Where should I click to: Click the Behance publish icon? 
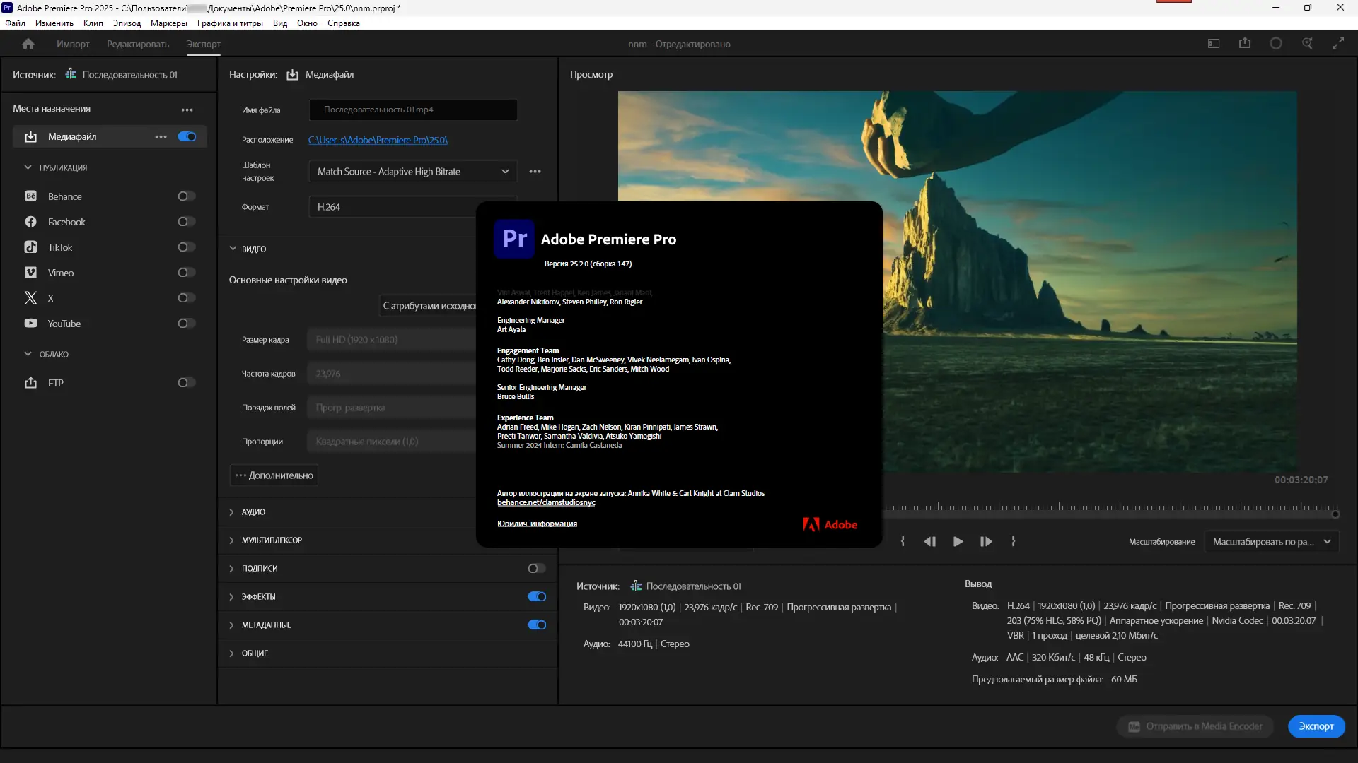pyautogui.click(x=30, y=196)
